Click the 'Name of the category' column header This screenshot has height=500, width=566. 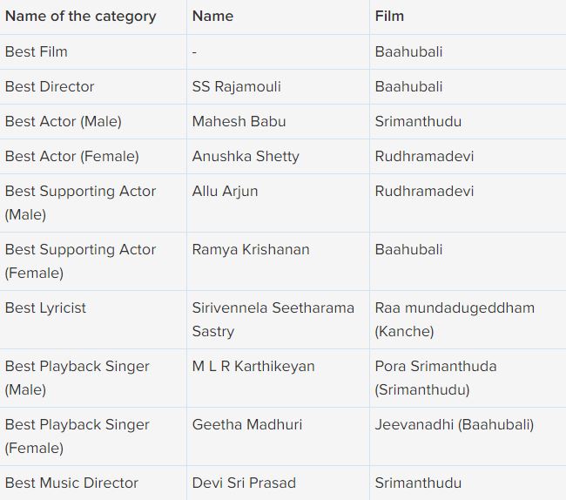coord(80,17)
